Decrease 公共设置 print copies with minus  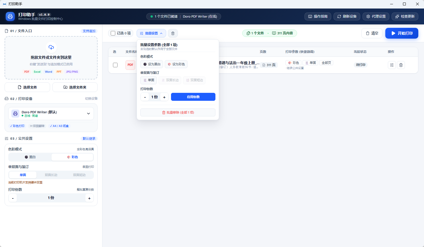point(13,198)
